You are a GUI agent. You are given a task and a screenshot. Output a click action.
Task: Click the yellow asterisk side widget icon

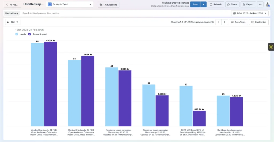[x=271, y=47]
